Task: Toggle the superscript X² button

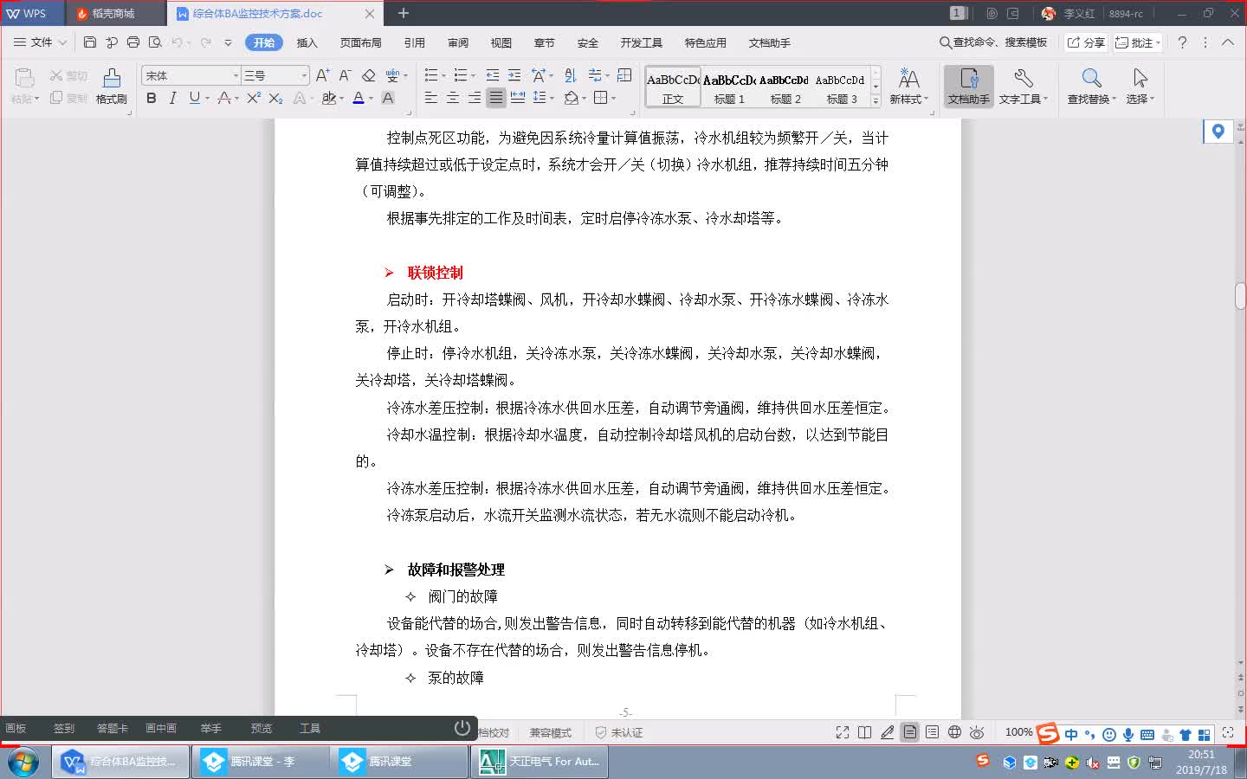Action: pyautogui.click(x=253, y=98)
